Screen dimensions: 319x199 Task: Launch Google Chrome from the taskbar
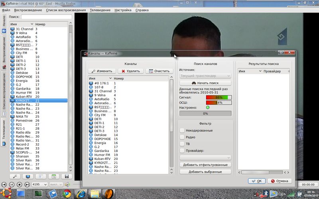click(67, 194)
